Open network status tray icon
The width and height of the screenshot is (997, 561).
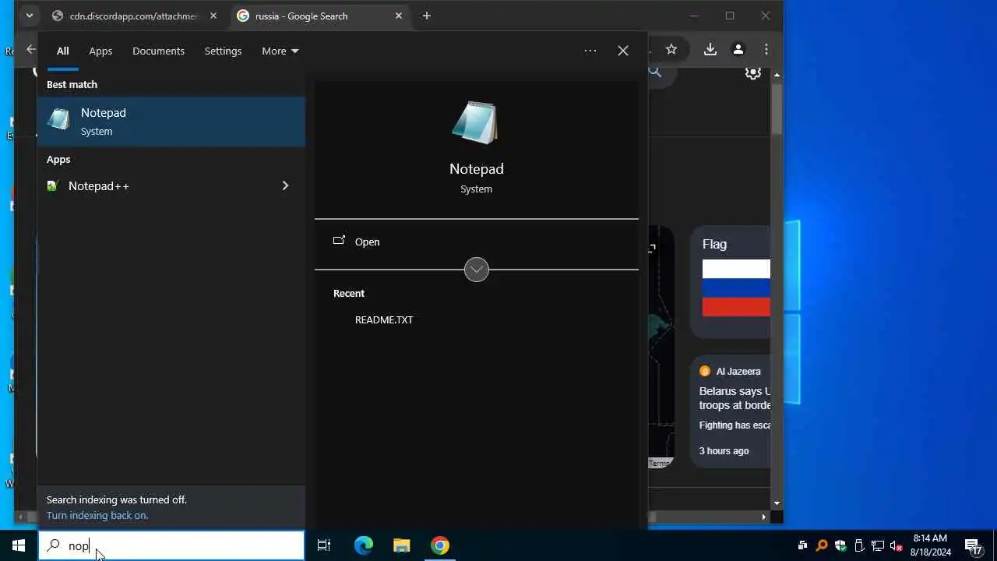(x=878, y=545)
